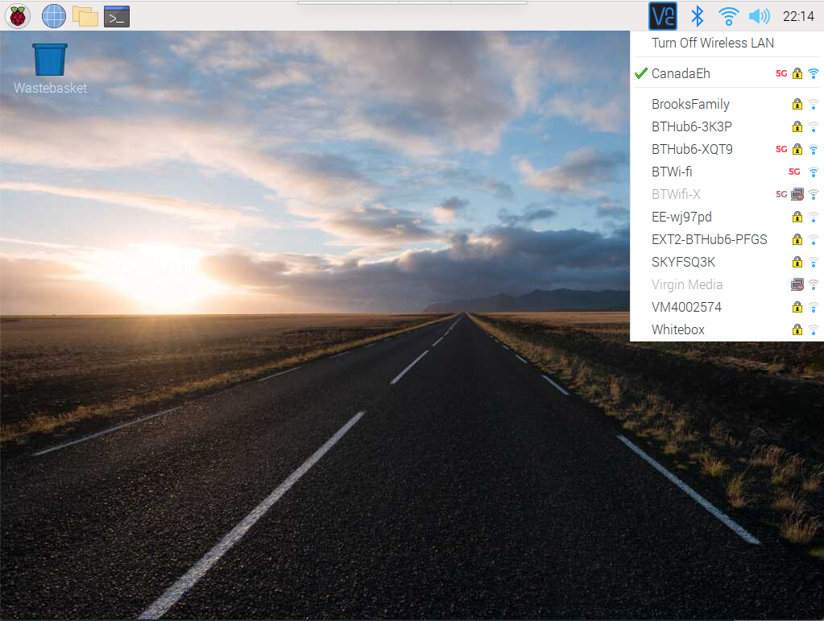Select the BTHub6-XQT9 5G network
Viewport: 824px width, 621px height.
pos(727,149)
